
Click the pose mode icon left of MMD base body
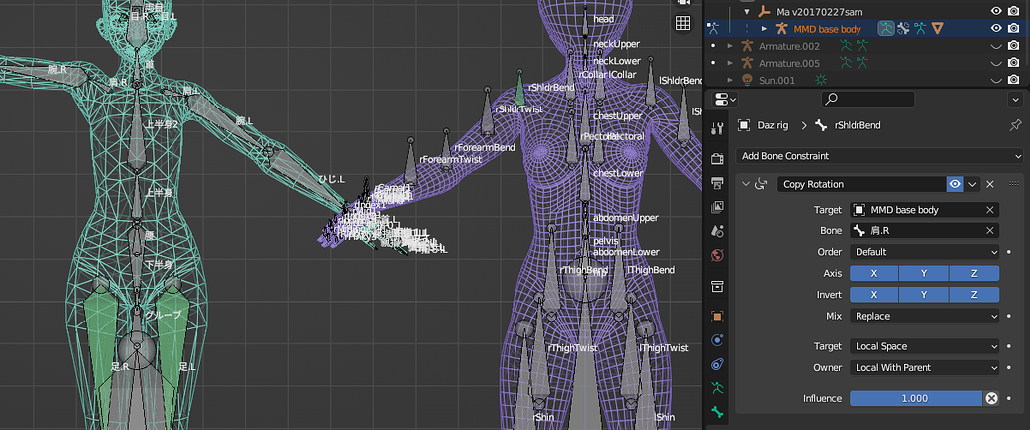tap(713, 28)
